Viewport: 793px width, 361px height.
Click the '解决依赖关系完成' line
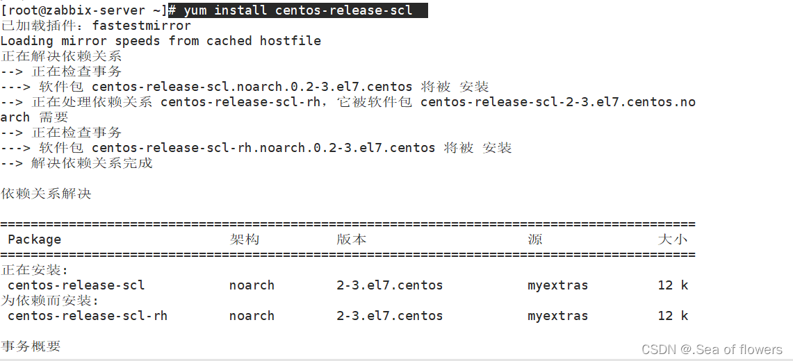tap(92, 163)
